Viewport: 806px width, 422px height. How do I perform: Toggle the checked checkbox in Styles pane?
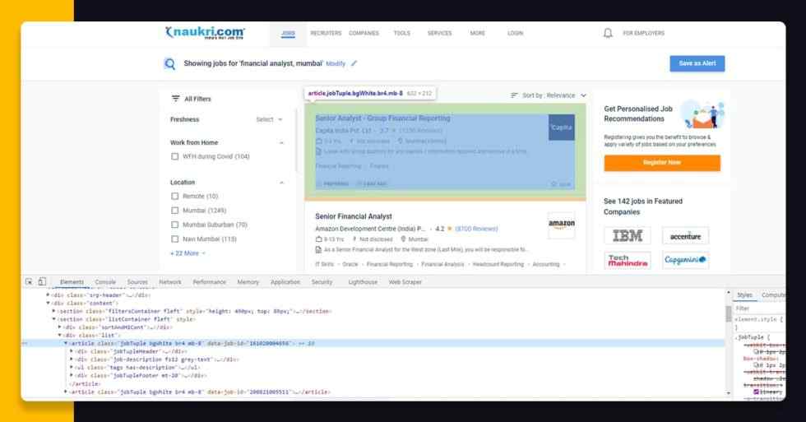pos(756,392)
